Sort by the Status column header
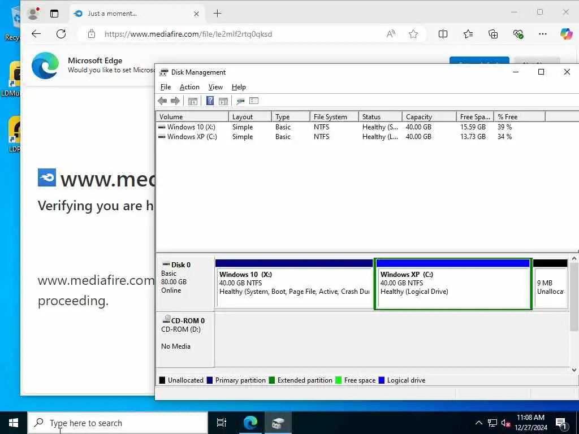 pos(380,116)
